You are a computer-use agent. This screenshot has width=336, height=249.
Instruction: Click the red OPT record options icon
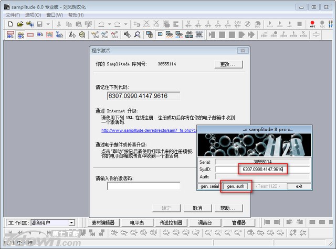click(x=312, y=24)
